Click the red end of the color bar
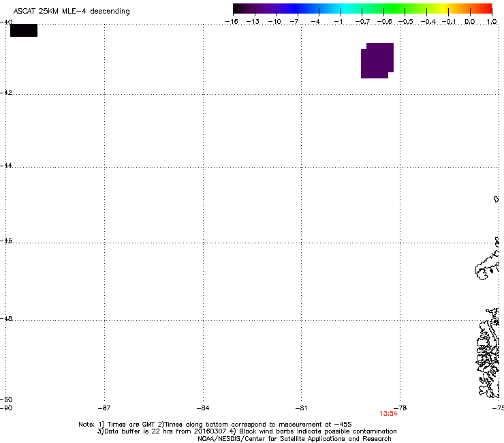Viewport: 504px width, 443px height. (x=486, y=9)
